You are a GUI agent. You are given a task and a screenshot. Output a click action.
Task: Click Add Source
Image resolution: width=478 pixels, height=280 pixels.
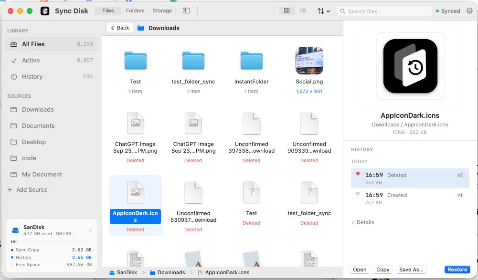(x=28, y=189)
